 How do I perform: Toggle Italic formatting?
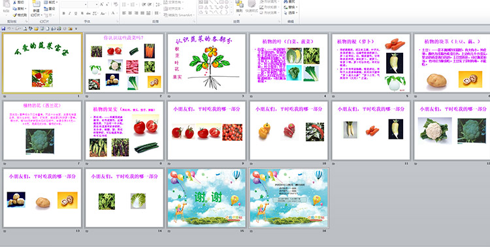point(70,13)
